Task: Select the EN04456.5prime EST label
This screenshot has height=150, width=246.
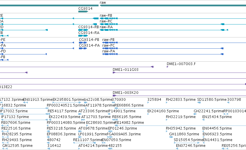Action: tap(217, 128)
